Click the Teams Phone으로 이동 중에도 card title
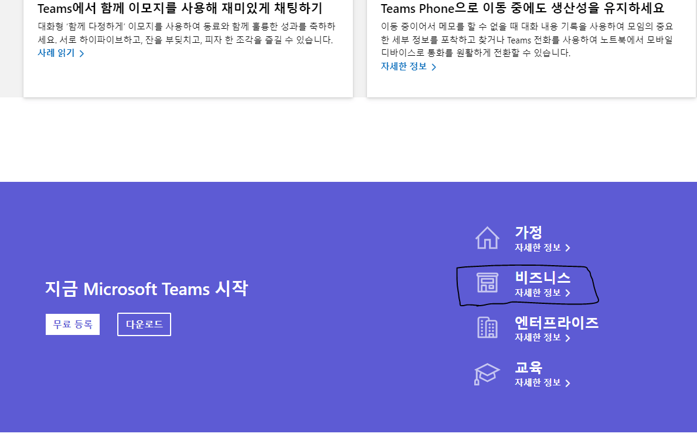This screenshot has width=697, height=447. coord(523,8)
